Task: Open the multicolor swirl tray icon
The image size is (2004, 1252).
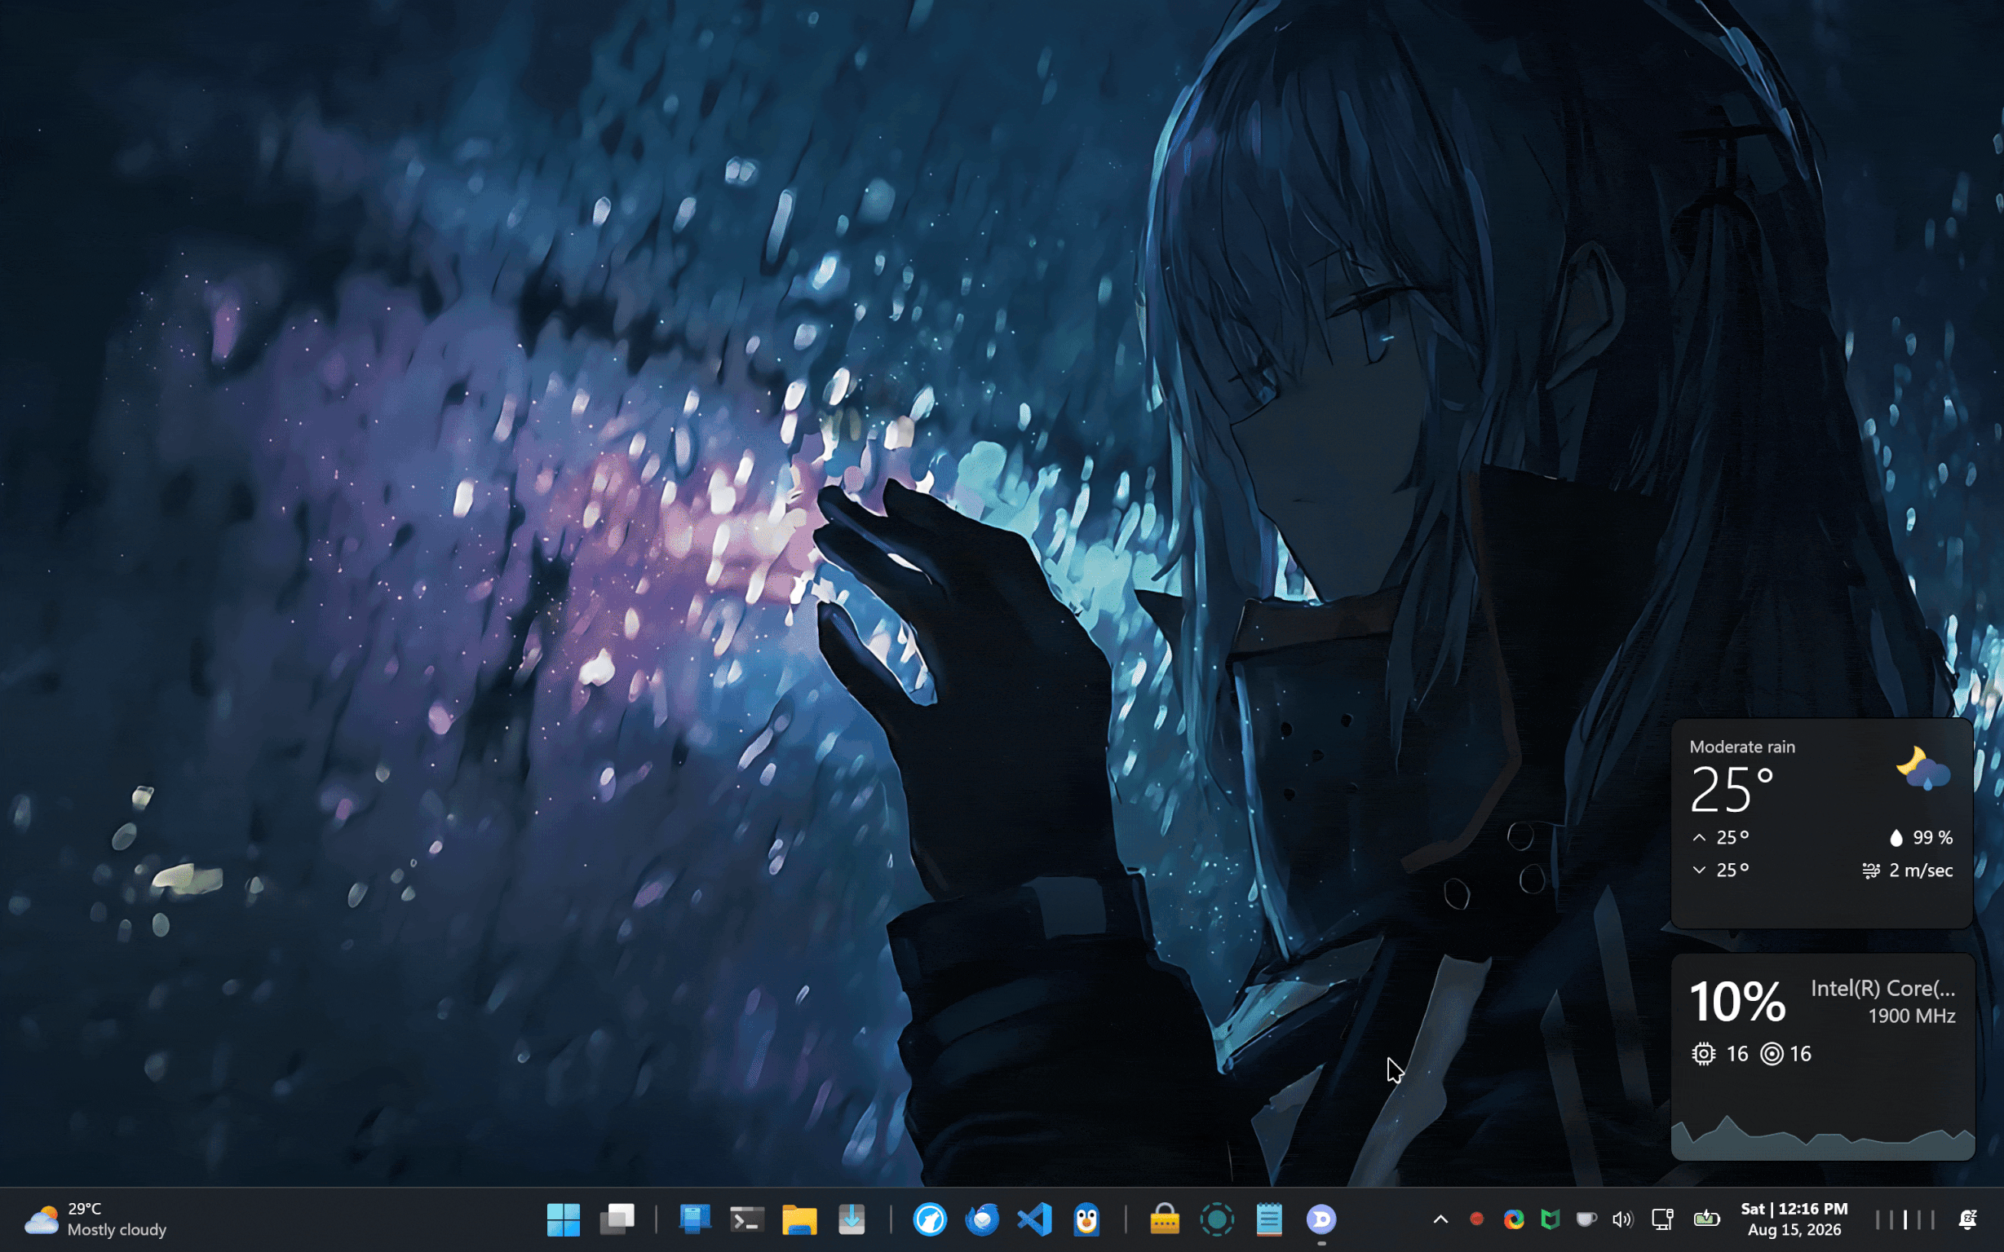Action: [x=1514, y=1219]
